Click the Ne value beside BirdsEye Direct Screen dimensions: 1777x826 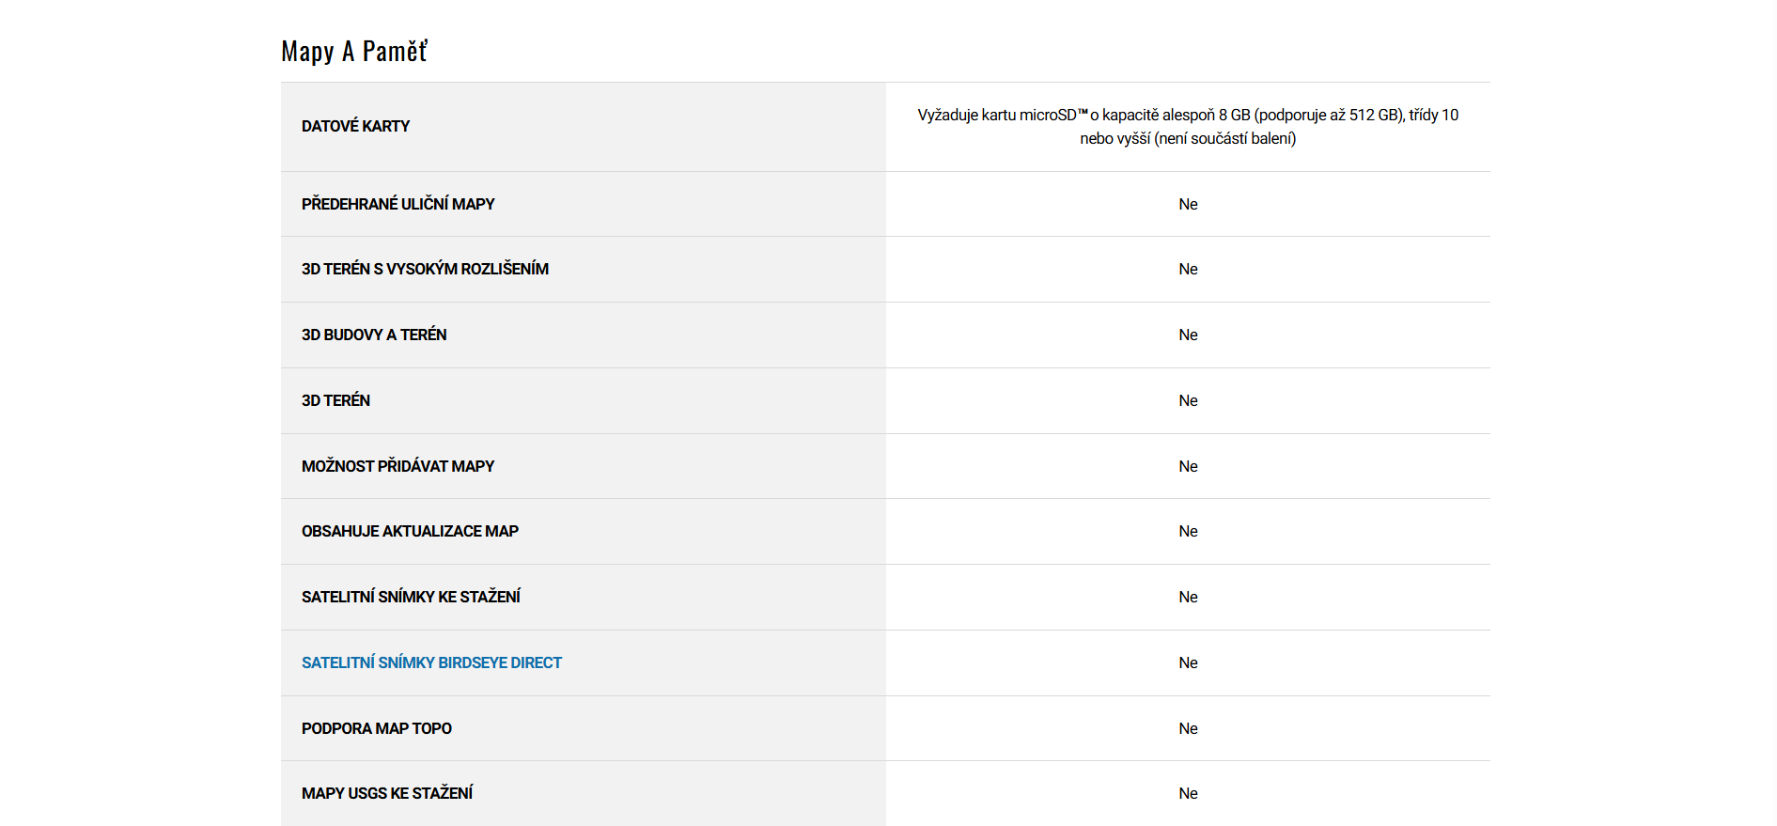pos(1188,662)
